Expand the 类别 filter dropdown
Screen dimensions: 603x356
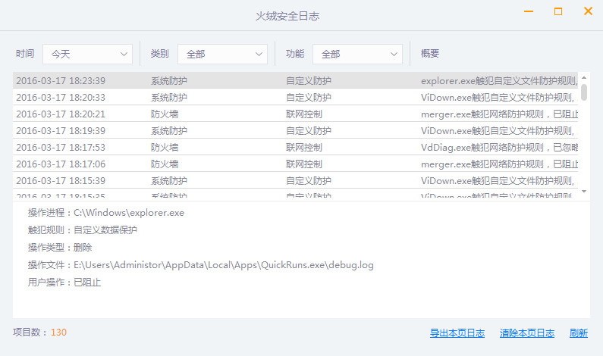(222, 54)
